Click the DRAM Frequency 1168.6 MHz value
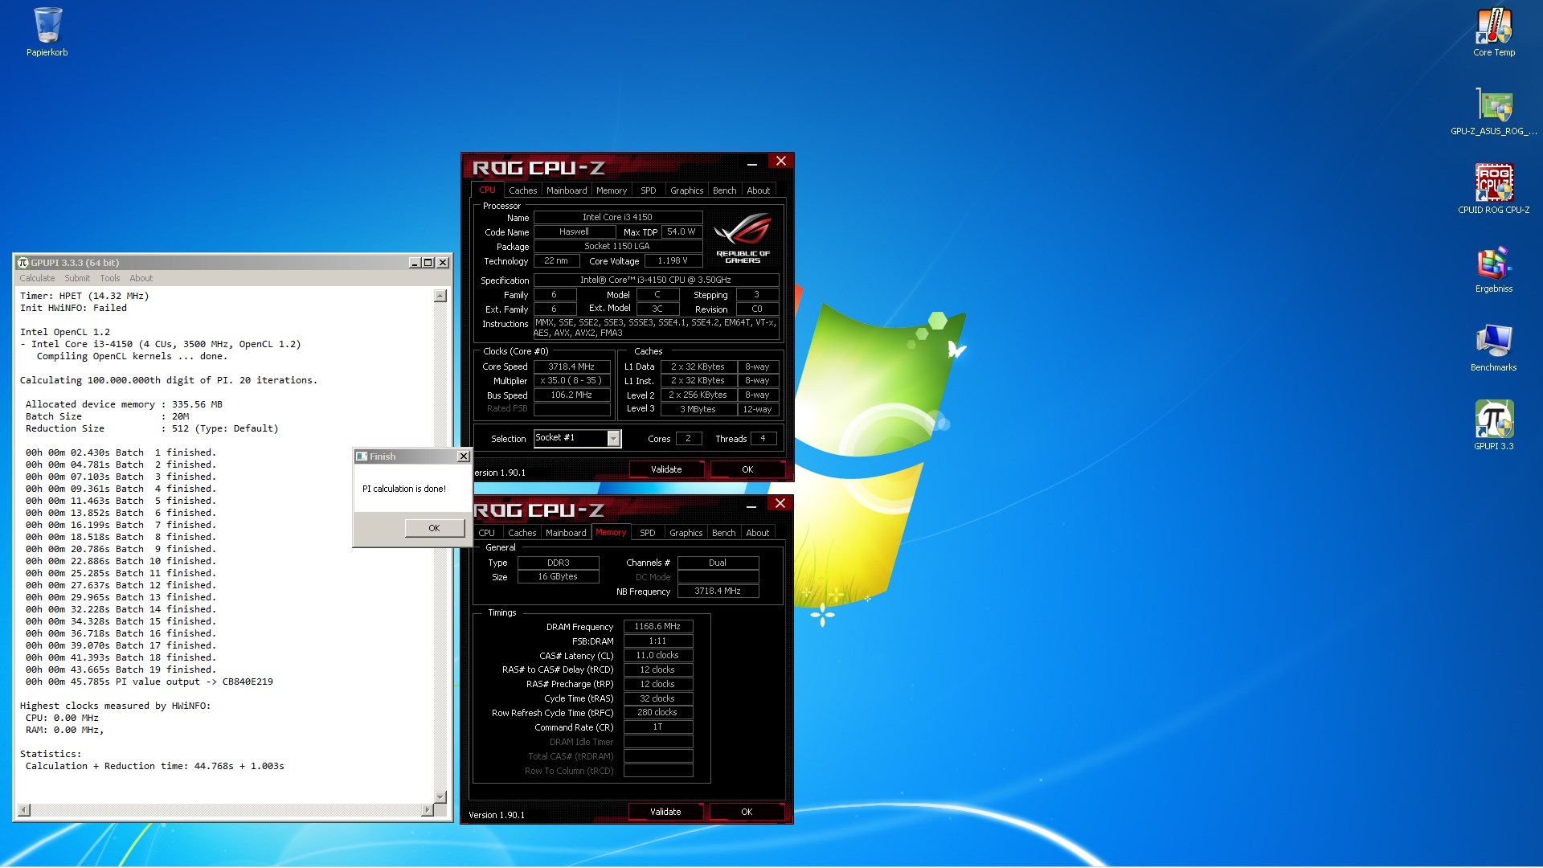 coord(657,627)
